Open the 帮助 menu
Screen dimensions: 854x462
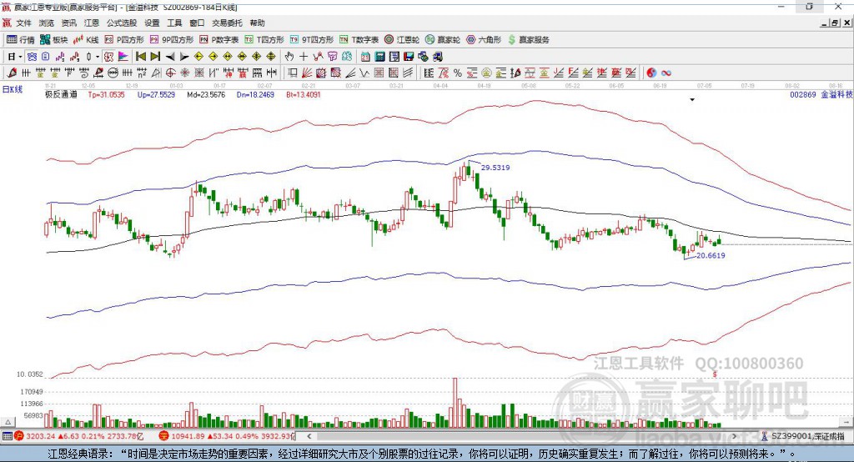[257, 23]
